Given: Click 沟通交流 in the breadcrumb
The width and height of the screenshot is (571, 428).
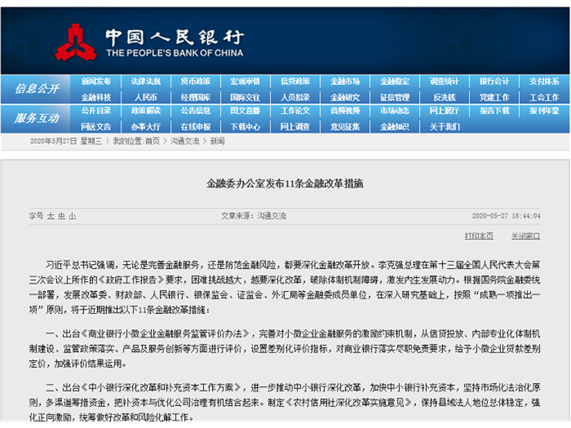Looking at the screenshot, I should (x=183, y=141).
